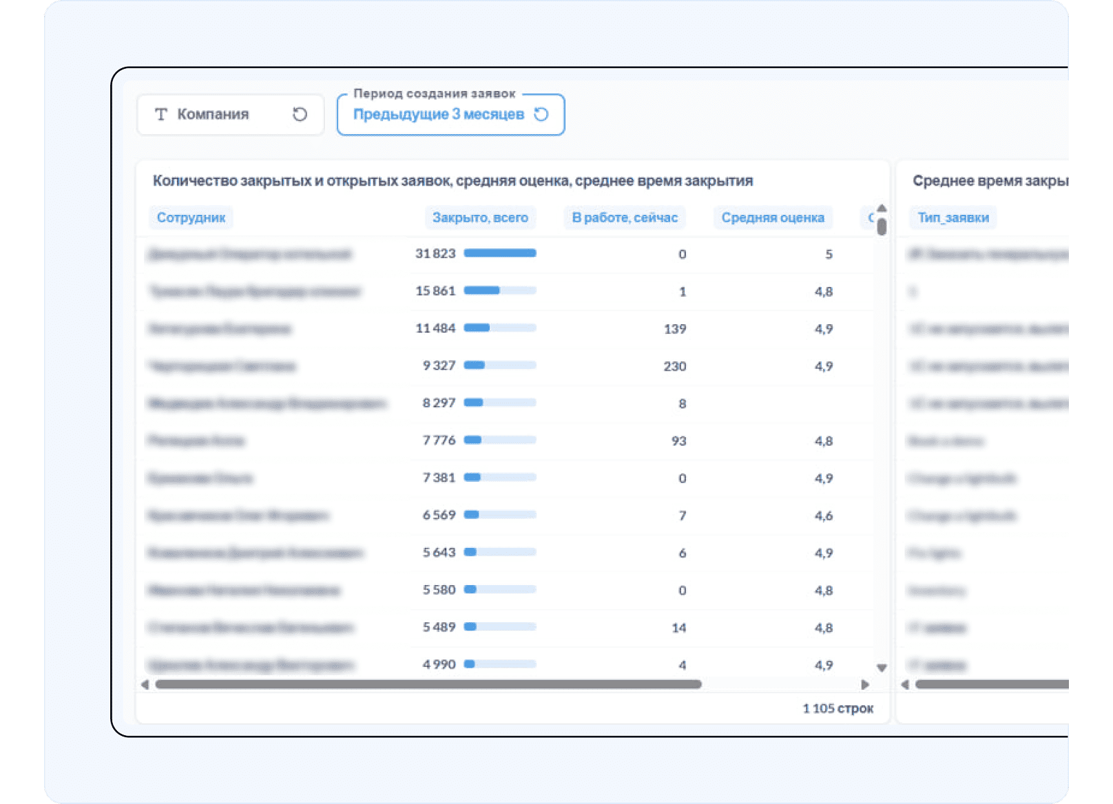
Task: Sort by the Сотрудник column header
Action: [x=191, y=218]
